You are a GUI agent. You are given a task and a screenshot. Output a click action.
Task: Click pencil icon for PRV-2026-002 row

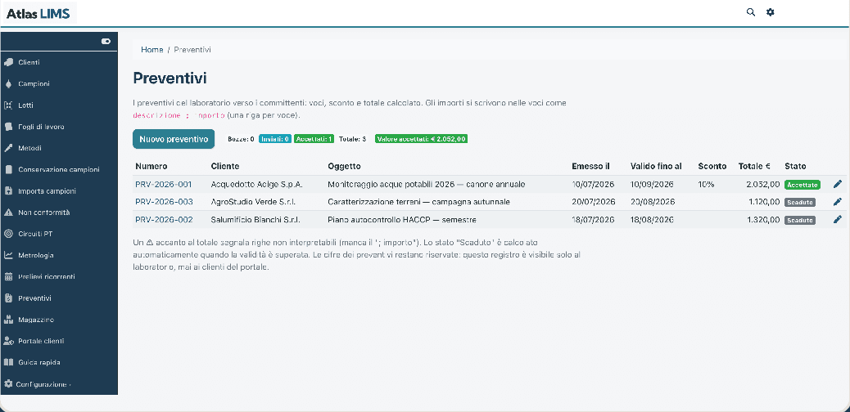point(838,219)
